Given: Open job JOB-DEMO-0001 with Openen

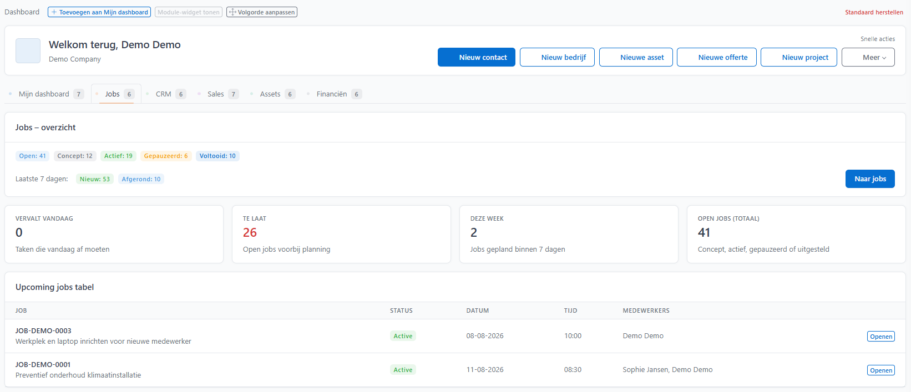Looking at the screenshot, I should pos(881,370).
